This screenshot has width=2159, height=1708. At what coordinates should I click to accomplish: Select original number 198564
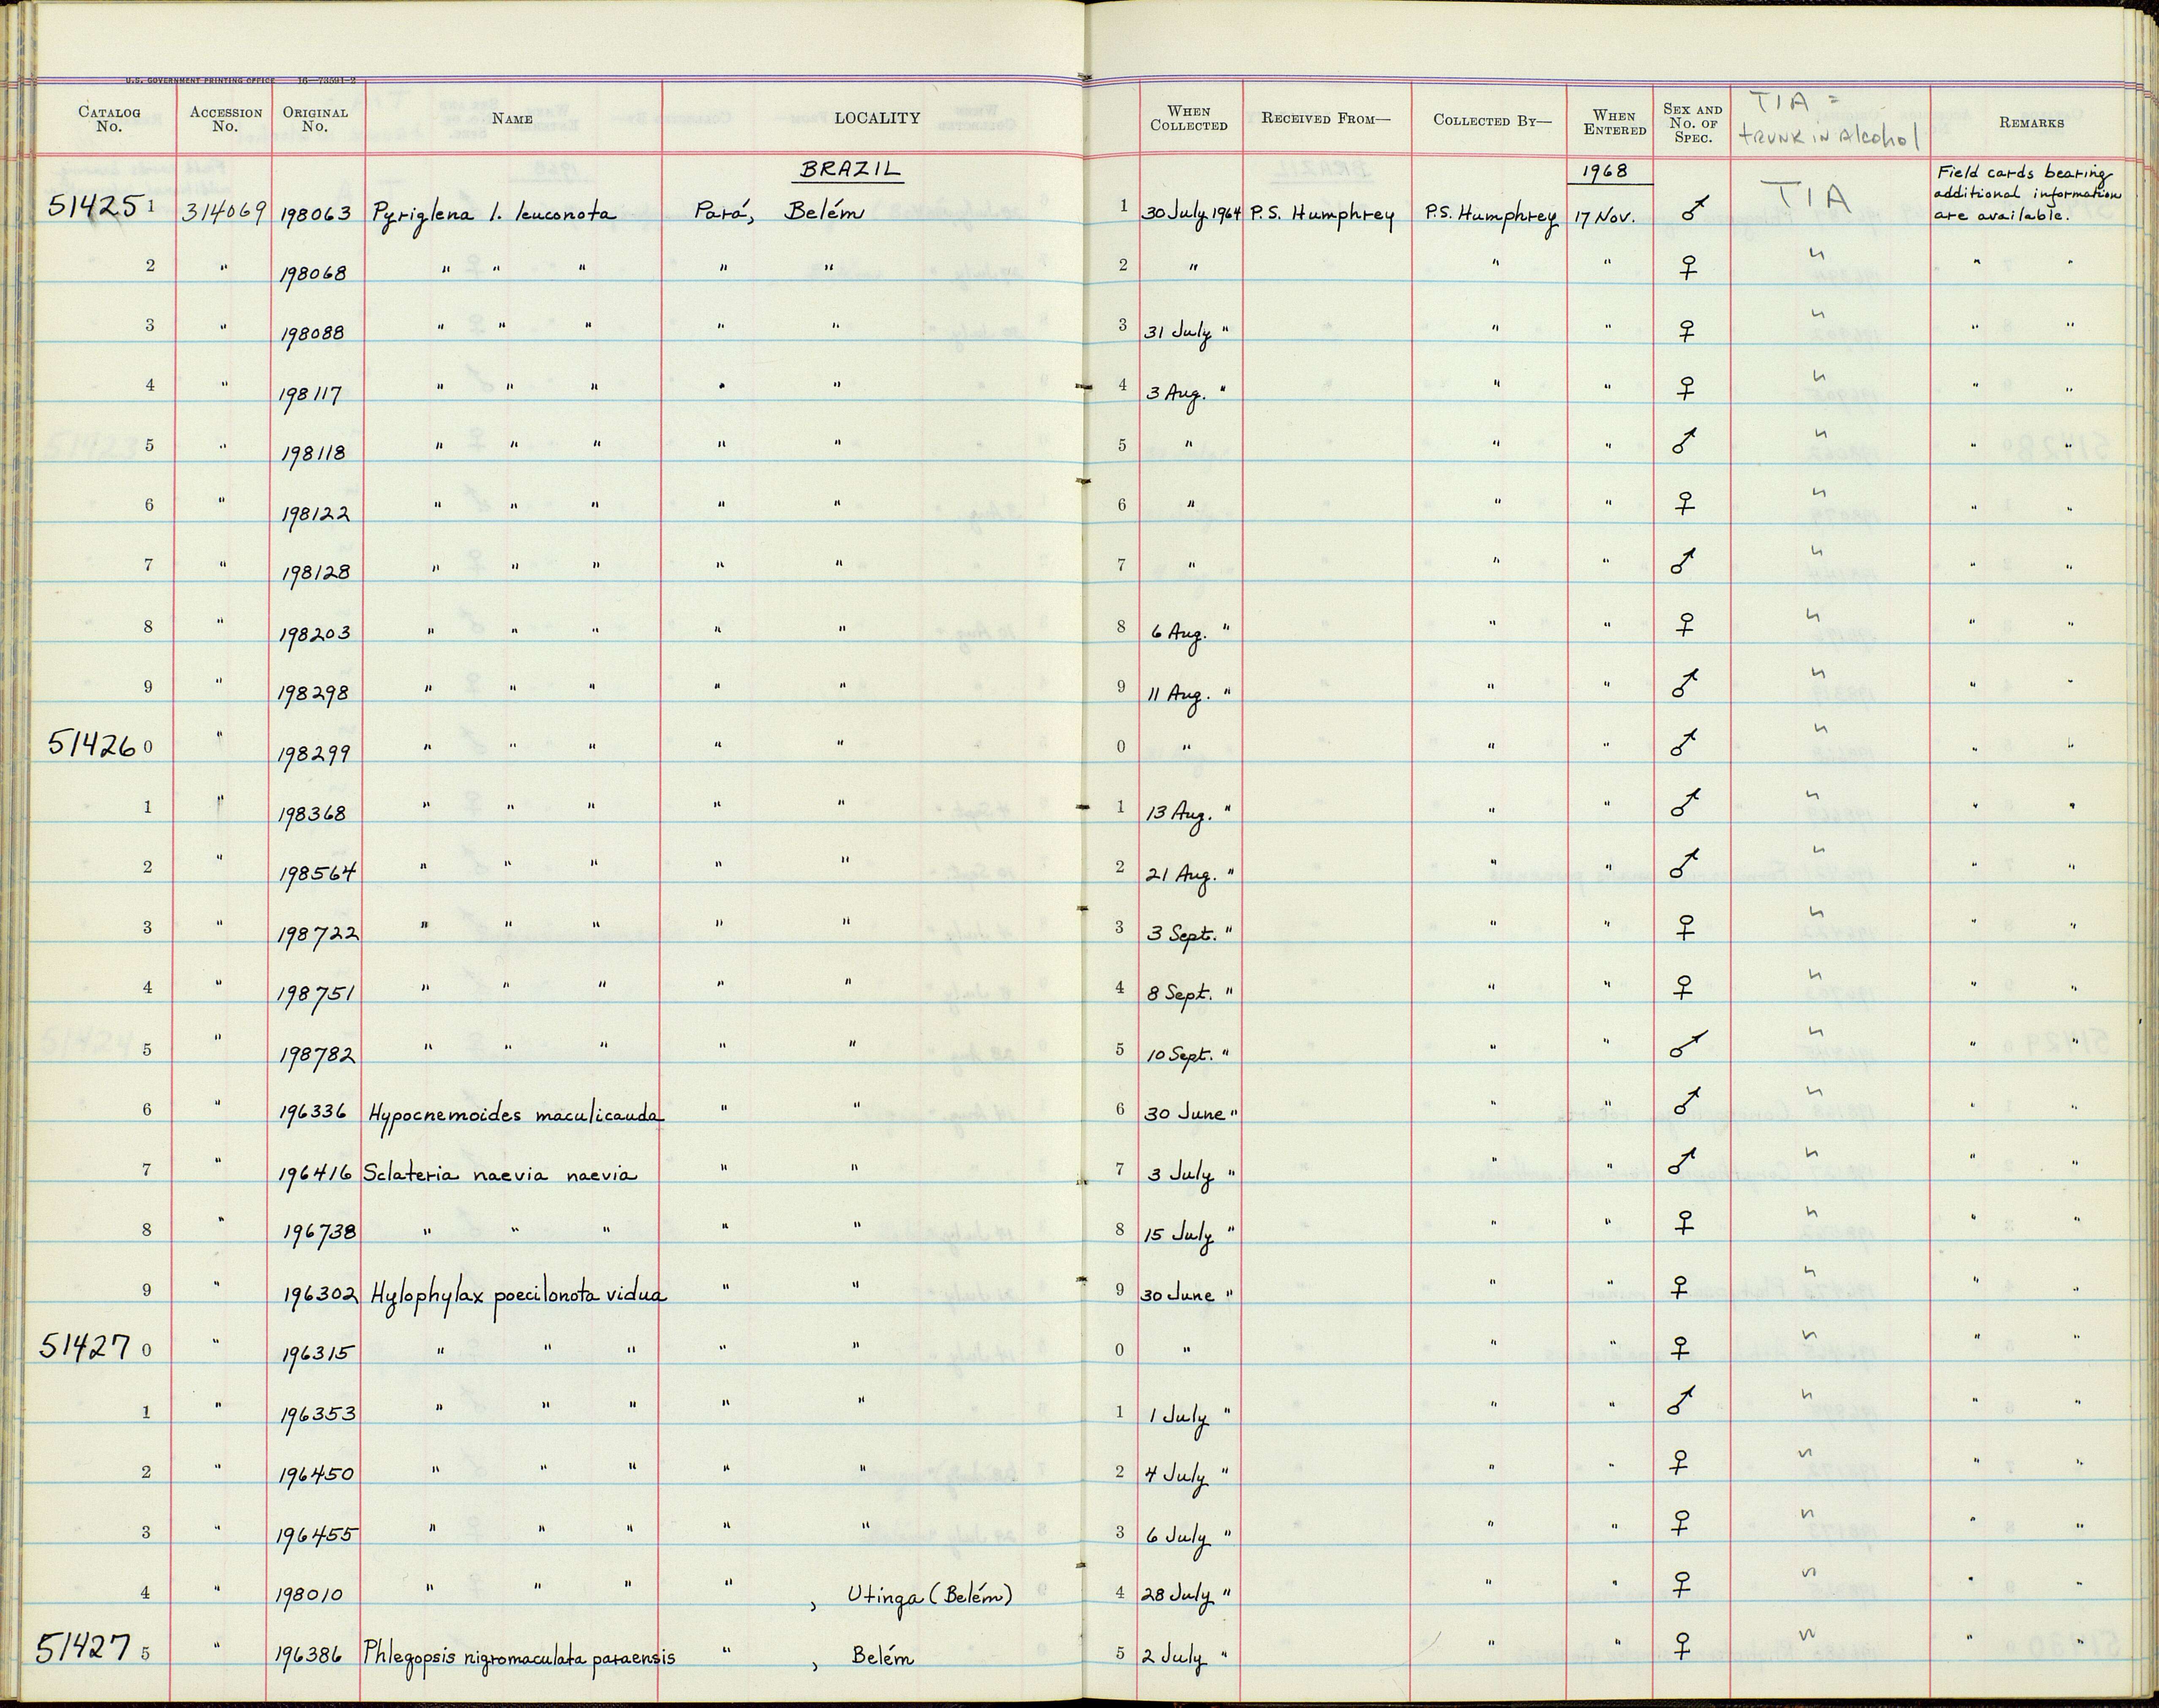(317, 873)
